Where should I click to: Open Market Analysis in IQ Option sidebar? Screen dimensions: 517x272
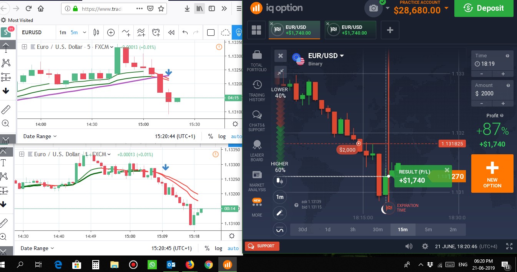[x=257, y=181]
